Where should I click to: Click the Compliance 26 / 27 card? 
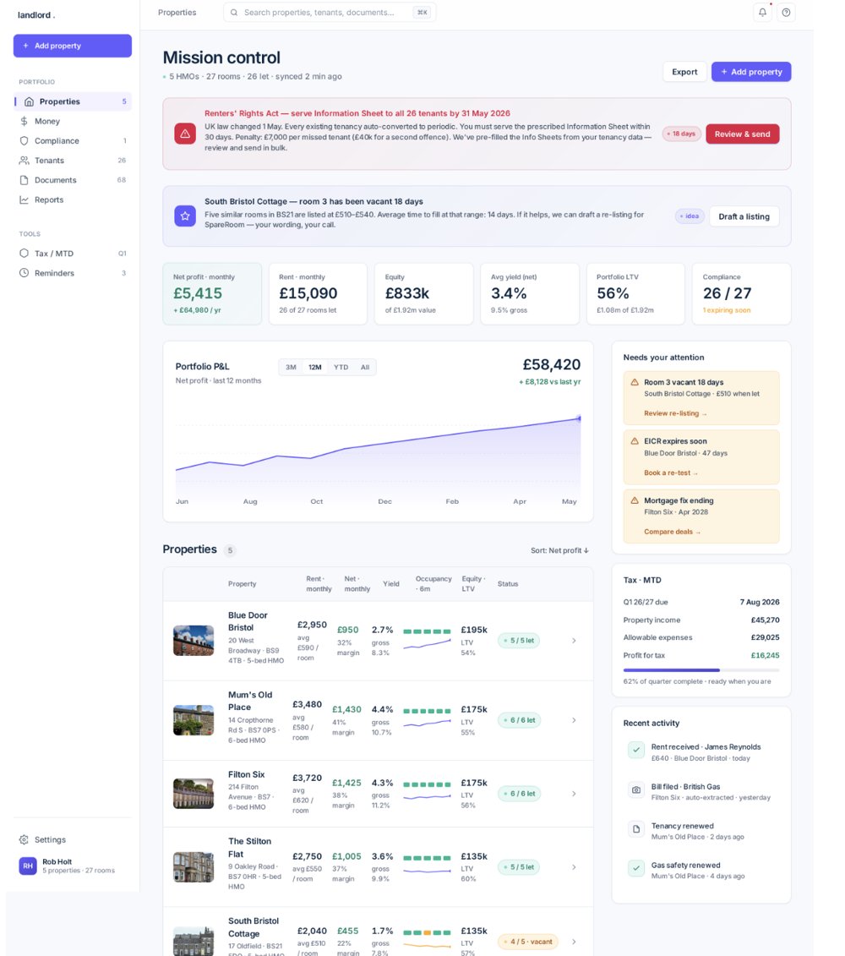(x=741, y=294)
